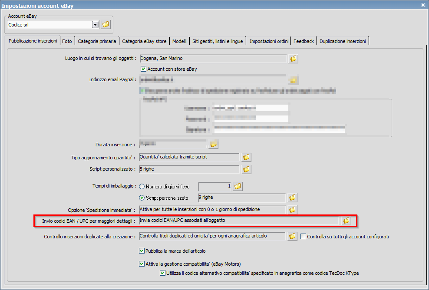Select Numero di giorni fisso radio button
Viewport: 429px width, 290px height.
142,187
